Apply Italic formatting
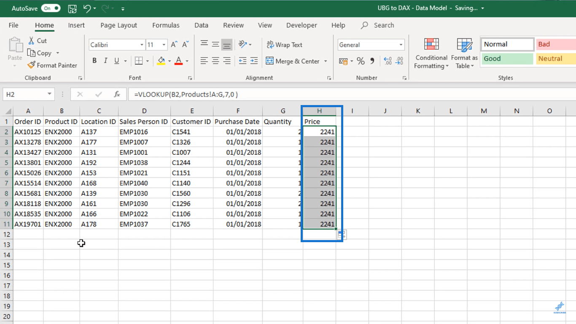The image size is (576, 324). coord(105,61)
